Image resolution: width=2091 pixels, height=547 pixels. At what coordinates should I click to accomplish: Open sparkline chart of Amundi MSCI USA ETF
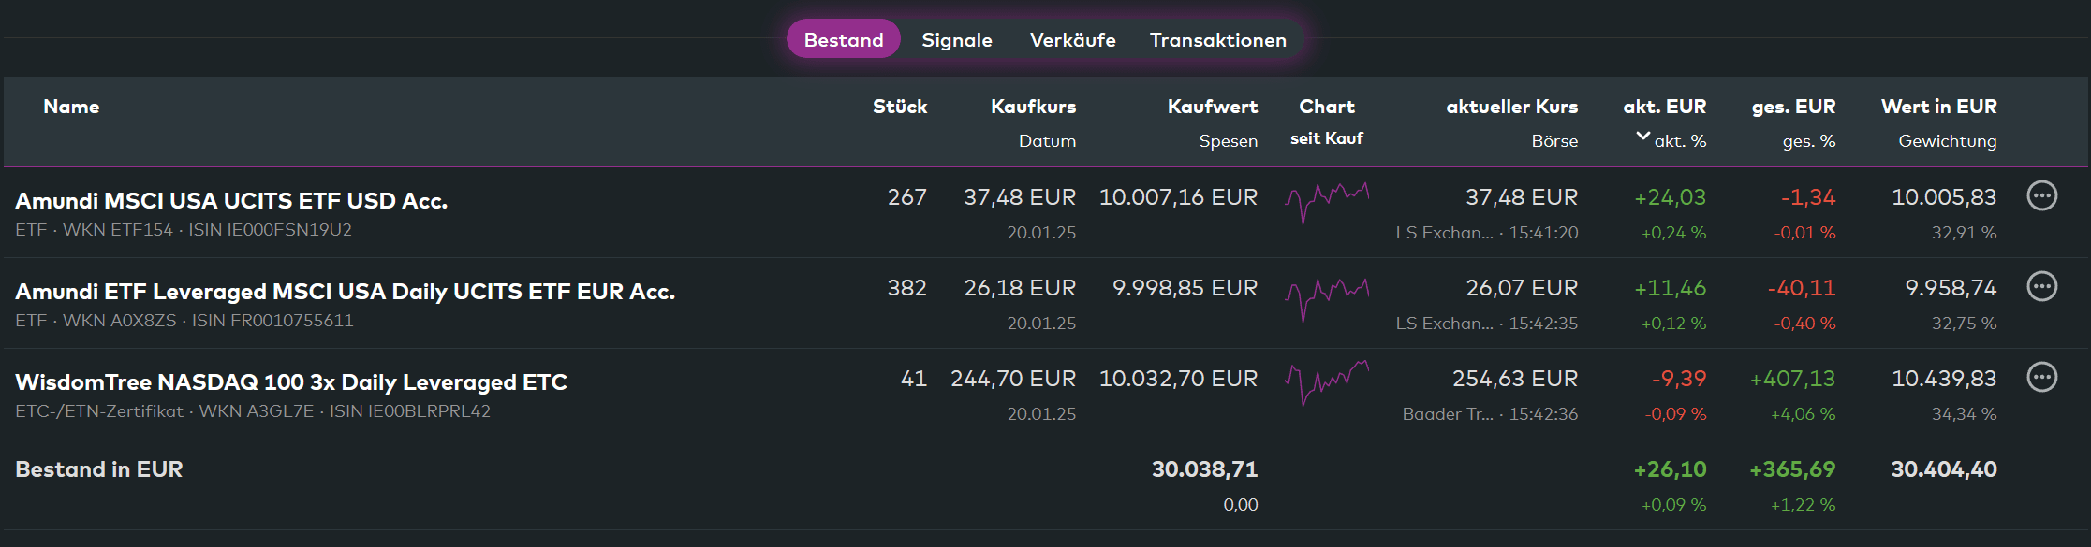tap(1327, 203)
